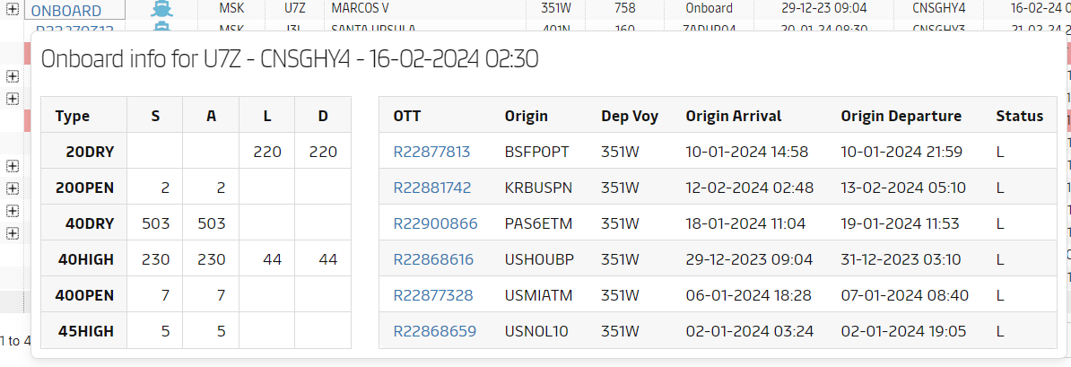The width and height of the screenshot is (1071, 367).
Task: Click the Dep Voy column header
Action: click(630, 116)
